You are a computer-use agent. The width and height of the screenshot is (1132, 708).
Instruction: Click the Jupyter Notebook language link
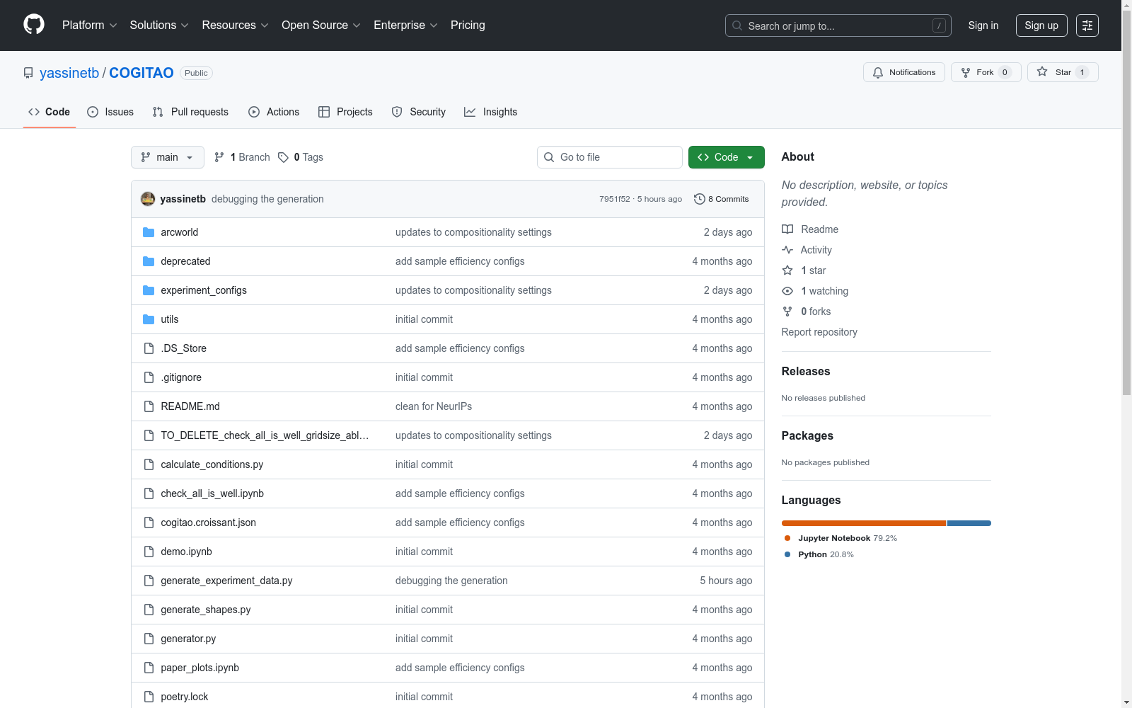(x=841, y=538)
